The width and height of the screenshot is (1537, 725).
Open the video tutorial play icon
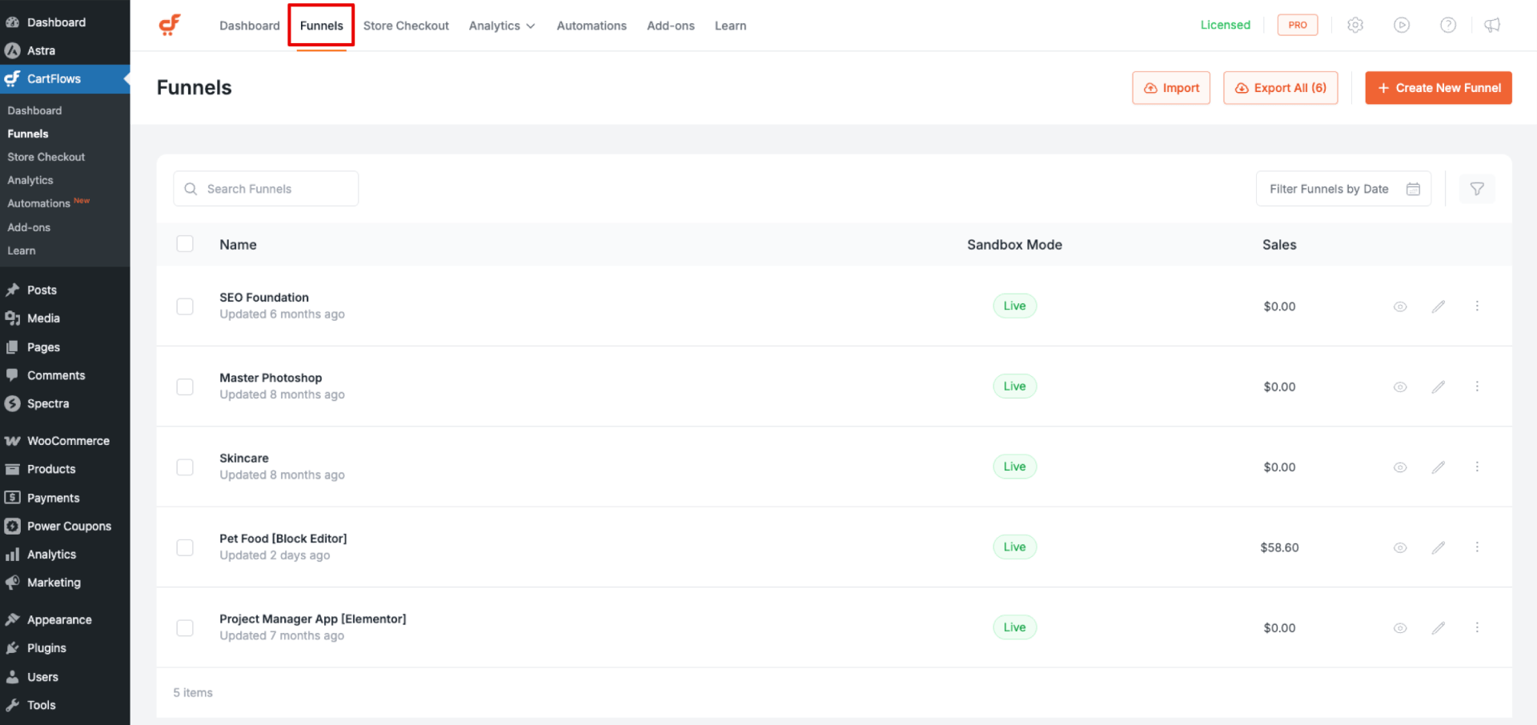click(1402, 25)
